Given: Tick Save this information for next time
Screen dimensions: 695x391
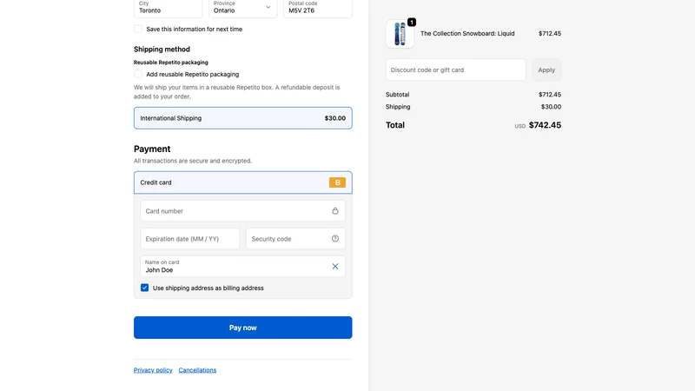Looking at the screenshot, I should [x=138, y=29].
